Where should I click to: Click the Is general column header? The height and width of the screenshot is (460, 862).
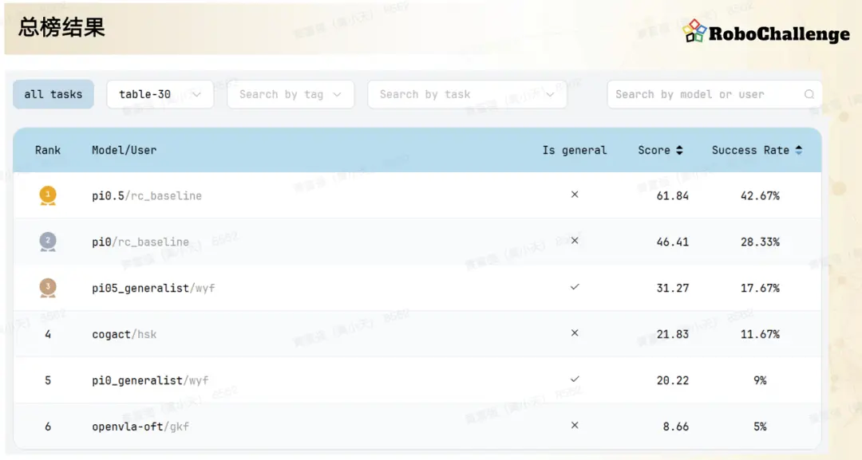[575, 151]
